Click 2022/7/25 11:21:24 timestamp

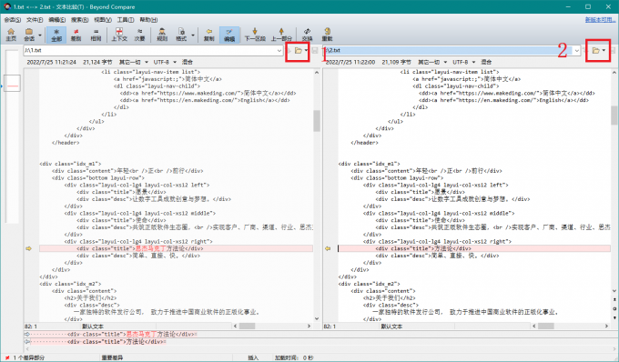pos(51,62)
